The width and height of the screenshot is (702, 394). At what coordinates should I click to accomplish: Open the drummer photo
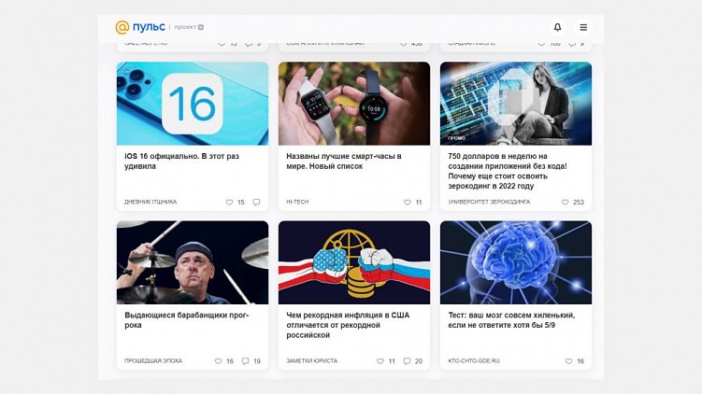(x=193, y=262)
